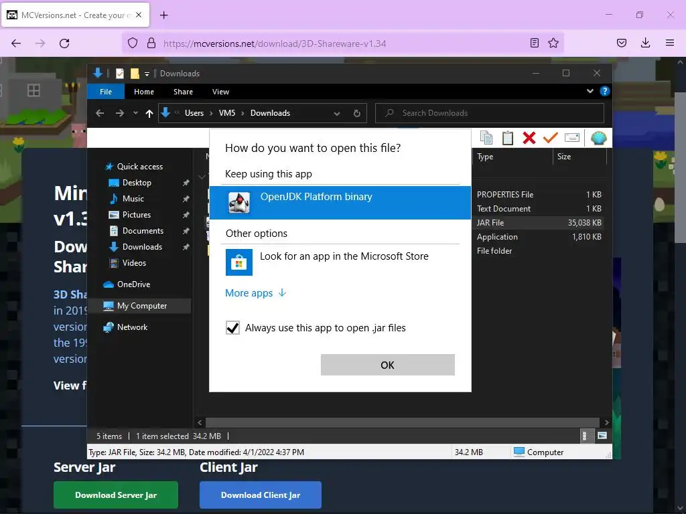Open a new Firefox tab

(x=163, y=15)
